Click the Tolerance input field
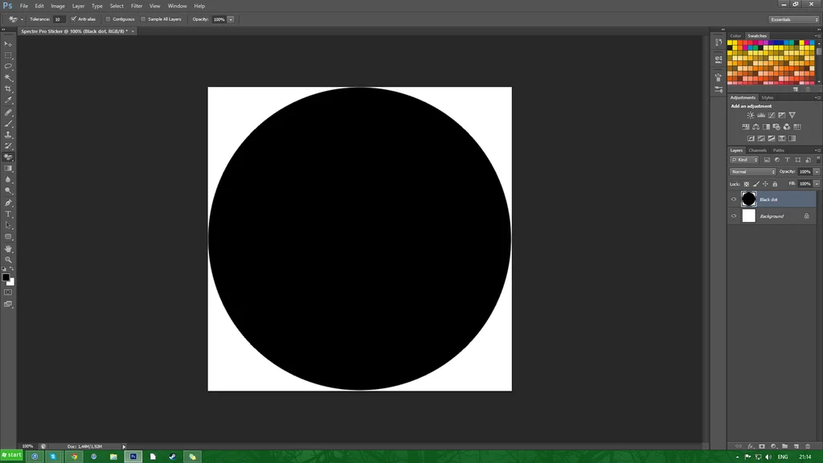This screenshot has height=463, width=823. tap(59, 19)
